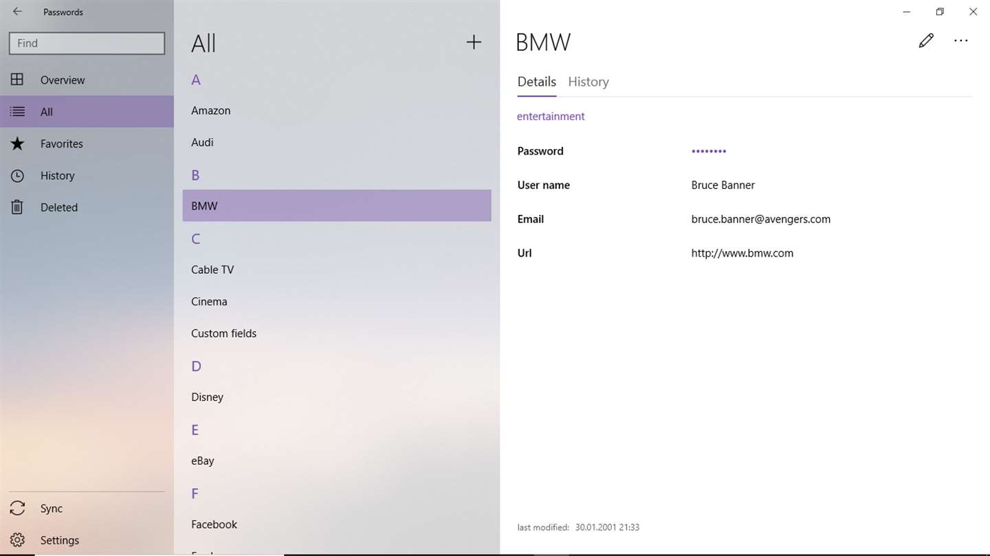Minimize the Passwords window
Image resolution: width=990 pixels, height=556 pixels.
click(x=907, y=12)
